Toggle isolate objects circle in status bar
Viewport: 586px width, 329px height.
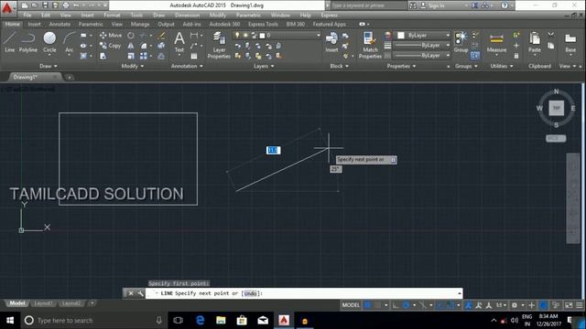point(543,305)
